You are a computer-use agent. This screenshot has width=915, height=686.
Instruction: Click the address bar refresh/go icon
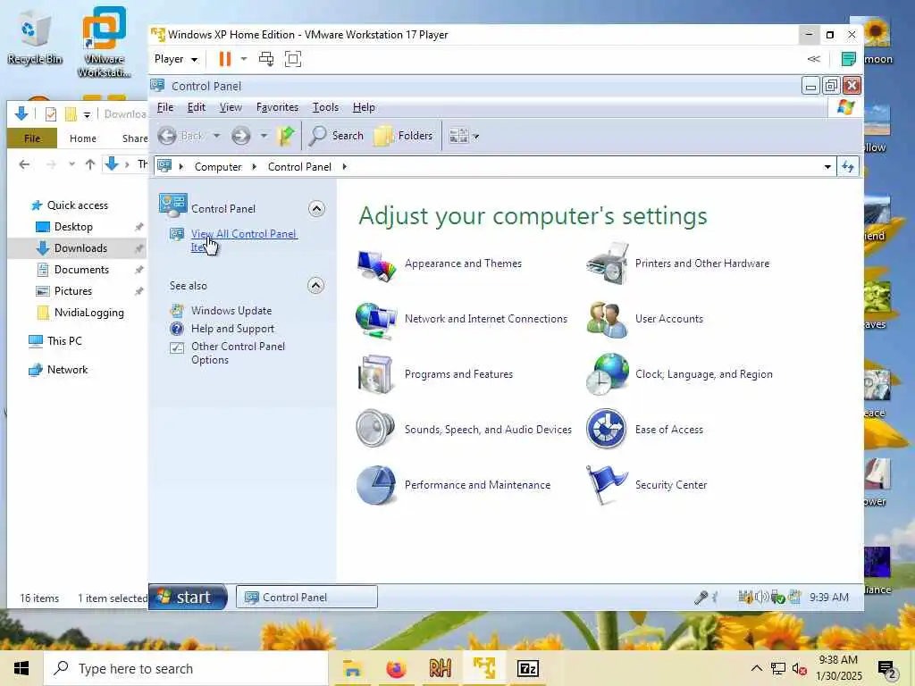[x=848, y=167]
